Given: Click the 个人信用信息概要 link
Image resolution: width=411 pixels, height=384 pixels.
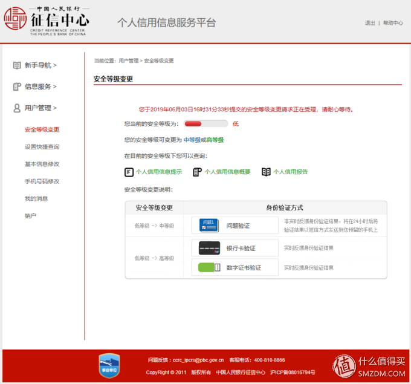Looking at the screenshot, I should point(227,172).
